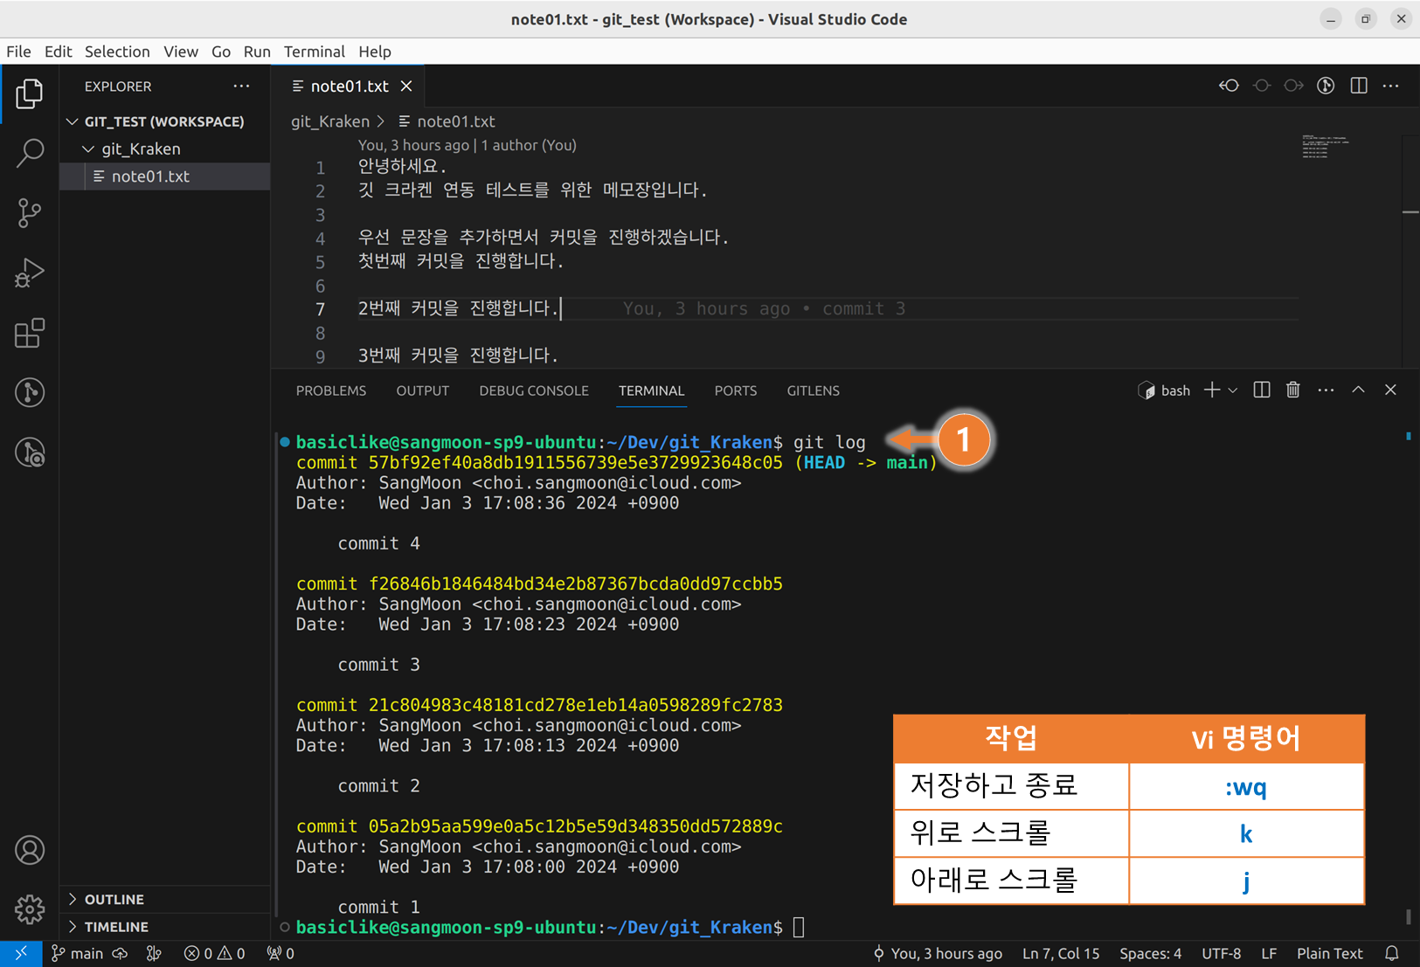Image resolution: width=1420 pixels, height=967 pixels.
Task: Open the GitLens Inspect view icon
Action: coord(30,452)
